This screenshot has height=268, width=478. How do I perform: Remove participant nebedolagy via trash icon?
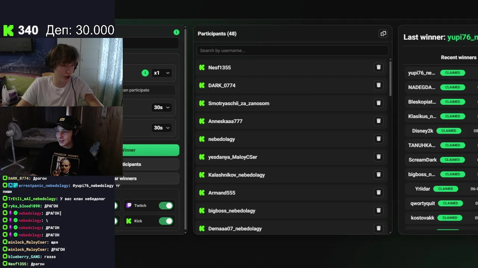pyautogui.click(x=378, y=139)
